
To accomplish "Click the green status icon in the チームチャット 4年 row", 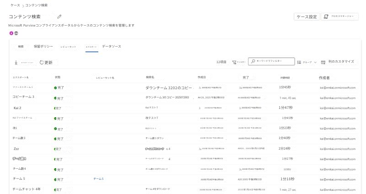I will [x=55, y=190].
